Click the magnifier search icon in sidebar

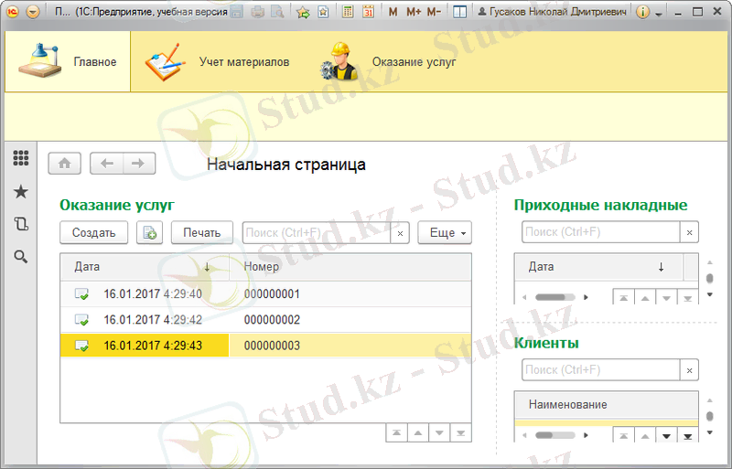[x=20, y=257]
